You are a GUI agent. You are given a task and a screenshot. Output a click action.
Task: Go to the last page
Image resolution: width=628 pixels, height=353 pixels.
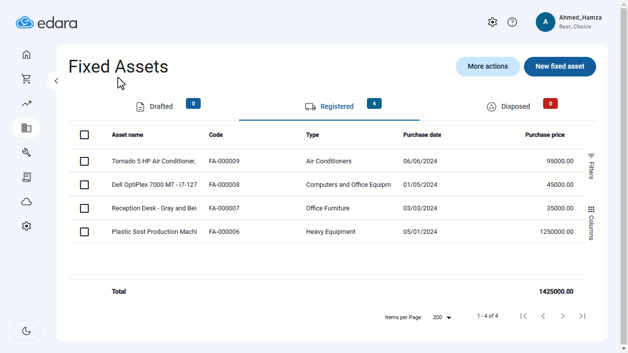[x=582, y=316]
